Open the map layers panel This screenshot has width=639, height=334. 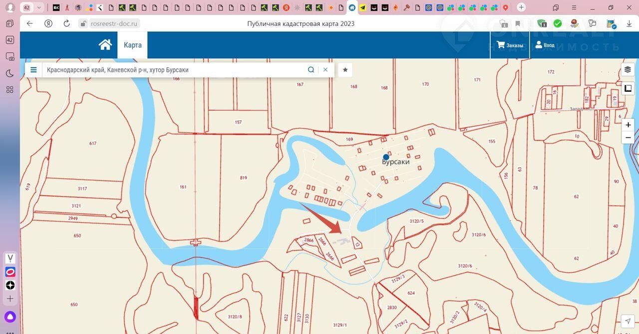(628, 70)
